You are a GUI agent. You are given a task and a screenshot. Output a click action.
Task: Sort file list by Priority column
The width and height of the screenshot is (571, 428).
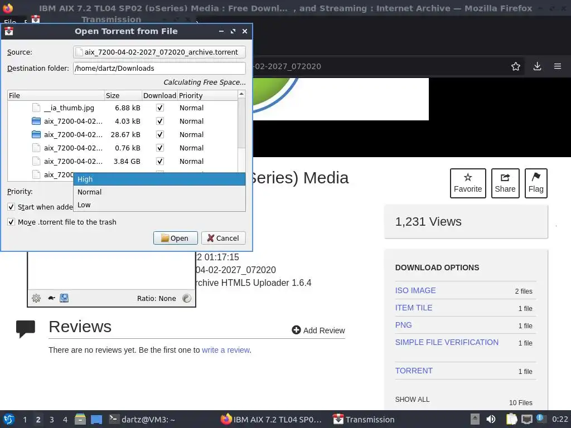pos(207,95)
